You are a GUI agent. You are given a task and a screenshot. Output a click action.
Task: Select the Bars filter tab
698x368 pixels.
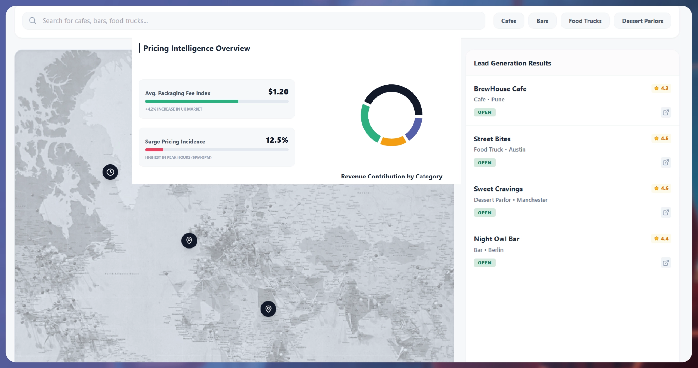point(542,21)
